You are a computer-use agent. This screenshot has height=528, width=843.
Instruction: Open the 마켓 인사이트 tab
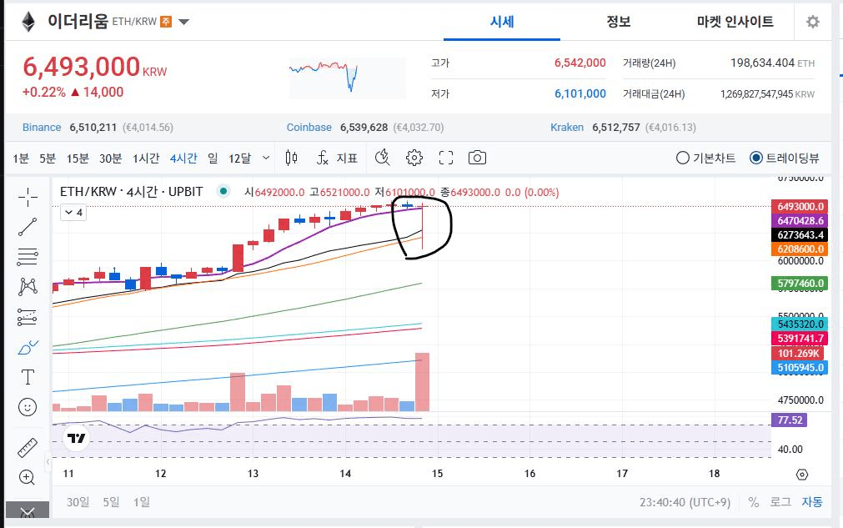coord(735,22)
